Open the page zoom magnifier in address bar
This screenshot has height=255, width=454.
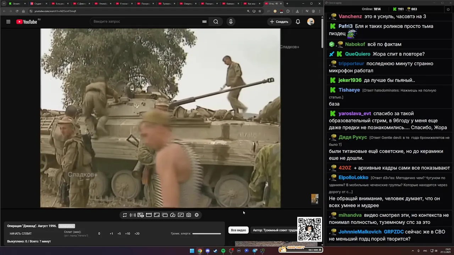click(248, 11)
